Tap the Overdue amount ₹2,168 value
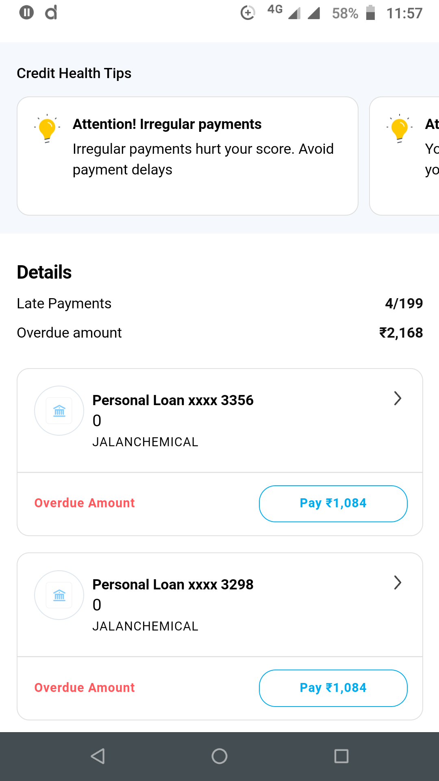This screenshot has height=781, width=439. point(401,333)
